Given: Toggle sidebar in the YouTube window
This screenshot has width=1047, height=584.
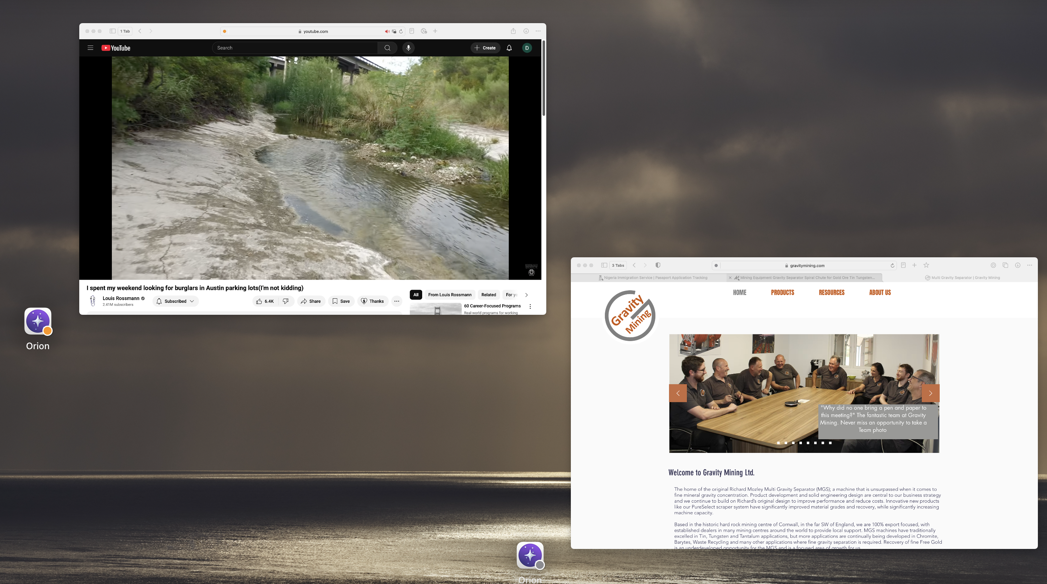Looking at the screenshot, I should pyautogui.click(x=113, y=31).
